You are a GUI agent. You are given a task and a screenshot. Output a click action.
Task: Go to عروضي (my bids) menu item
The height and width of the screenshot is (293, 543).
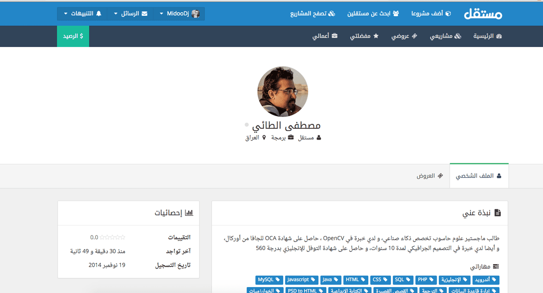point(405,36)
